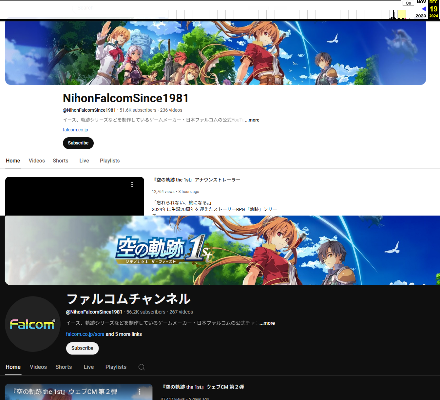Click the '267 videos' count text
Image resolution: width=440 pixels, height=400 pixels.
pyautogui.click(x=181, y=312)
